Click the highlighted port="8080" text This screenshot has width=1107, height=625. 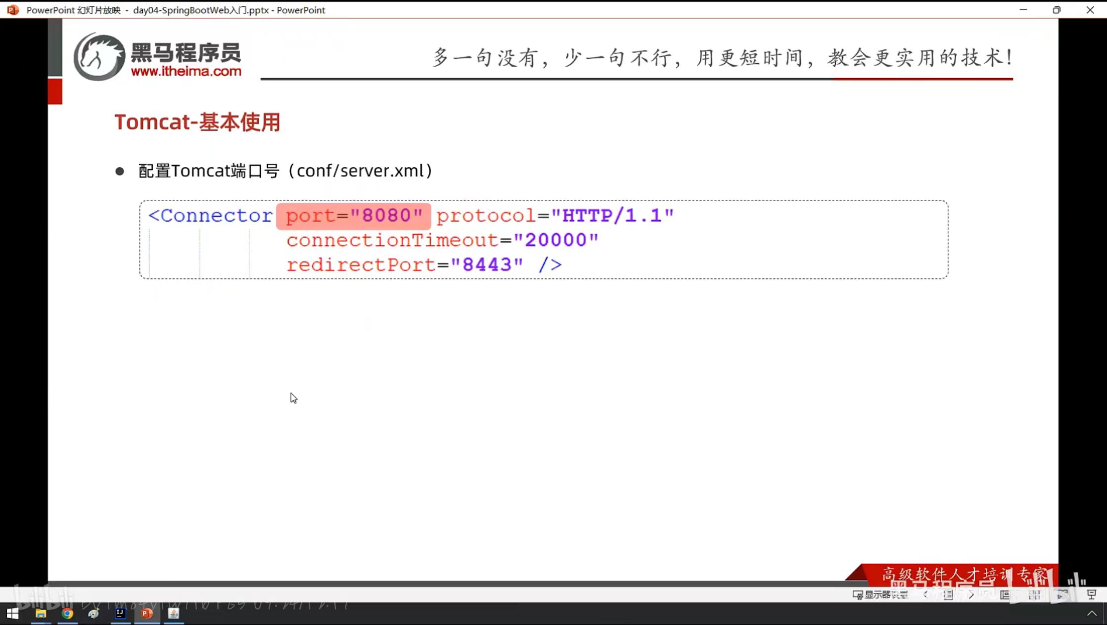(354, 216)
